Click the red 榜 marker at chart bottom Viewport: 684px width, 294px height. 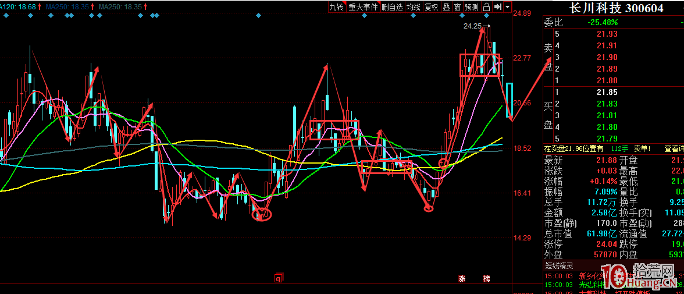pyautogui.click(x=486, y=279)
